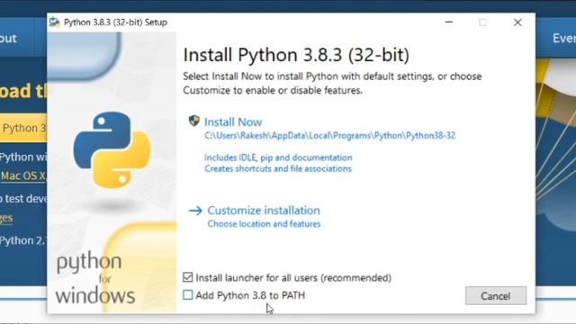
Task: Click the maximize button of Setup window
Action: pyautogui.click(x=482, y=22)
